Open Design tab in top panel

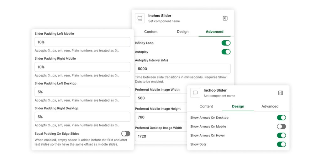pos(182,32)
